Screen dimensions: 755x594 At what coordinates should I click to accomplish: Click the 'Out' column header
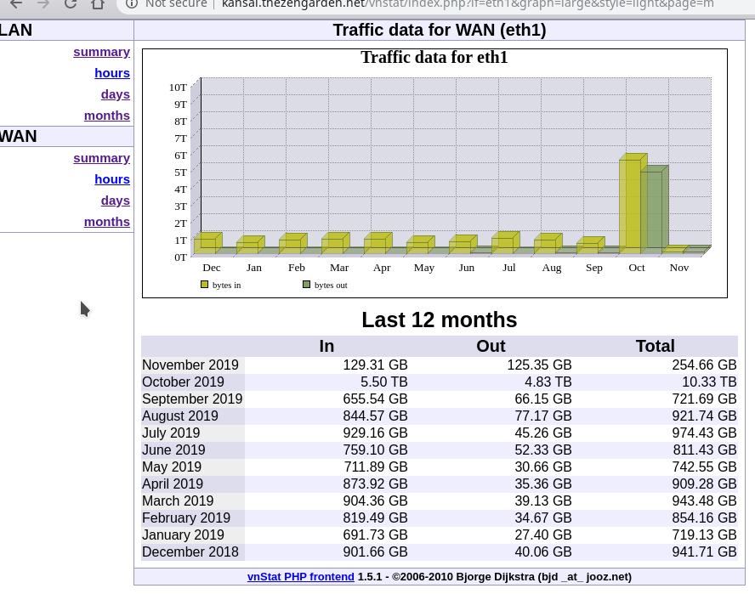point(491,346)
